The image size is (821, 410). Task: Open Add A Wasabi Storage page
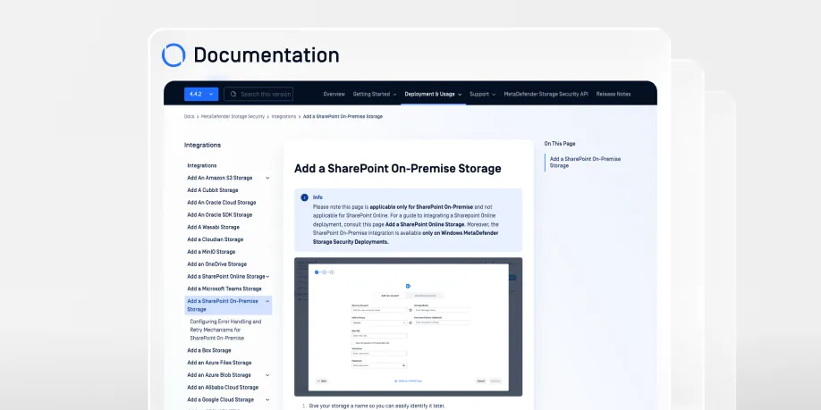(x=213, y=228)
